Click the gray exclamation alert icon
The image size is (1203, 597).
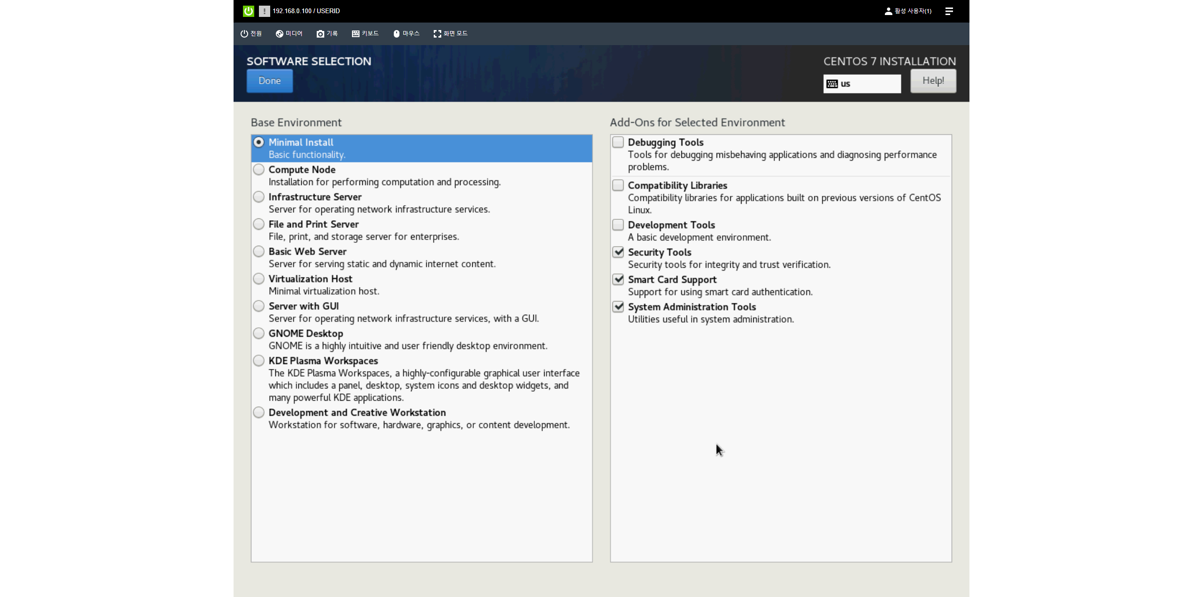coord(264,11)
